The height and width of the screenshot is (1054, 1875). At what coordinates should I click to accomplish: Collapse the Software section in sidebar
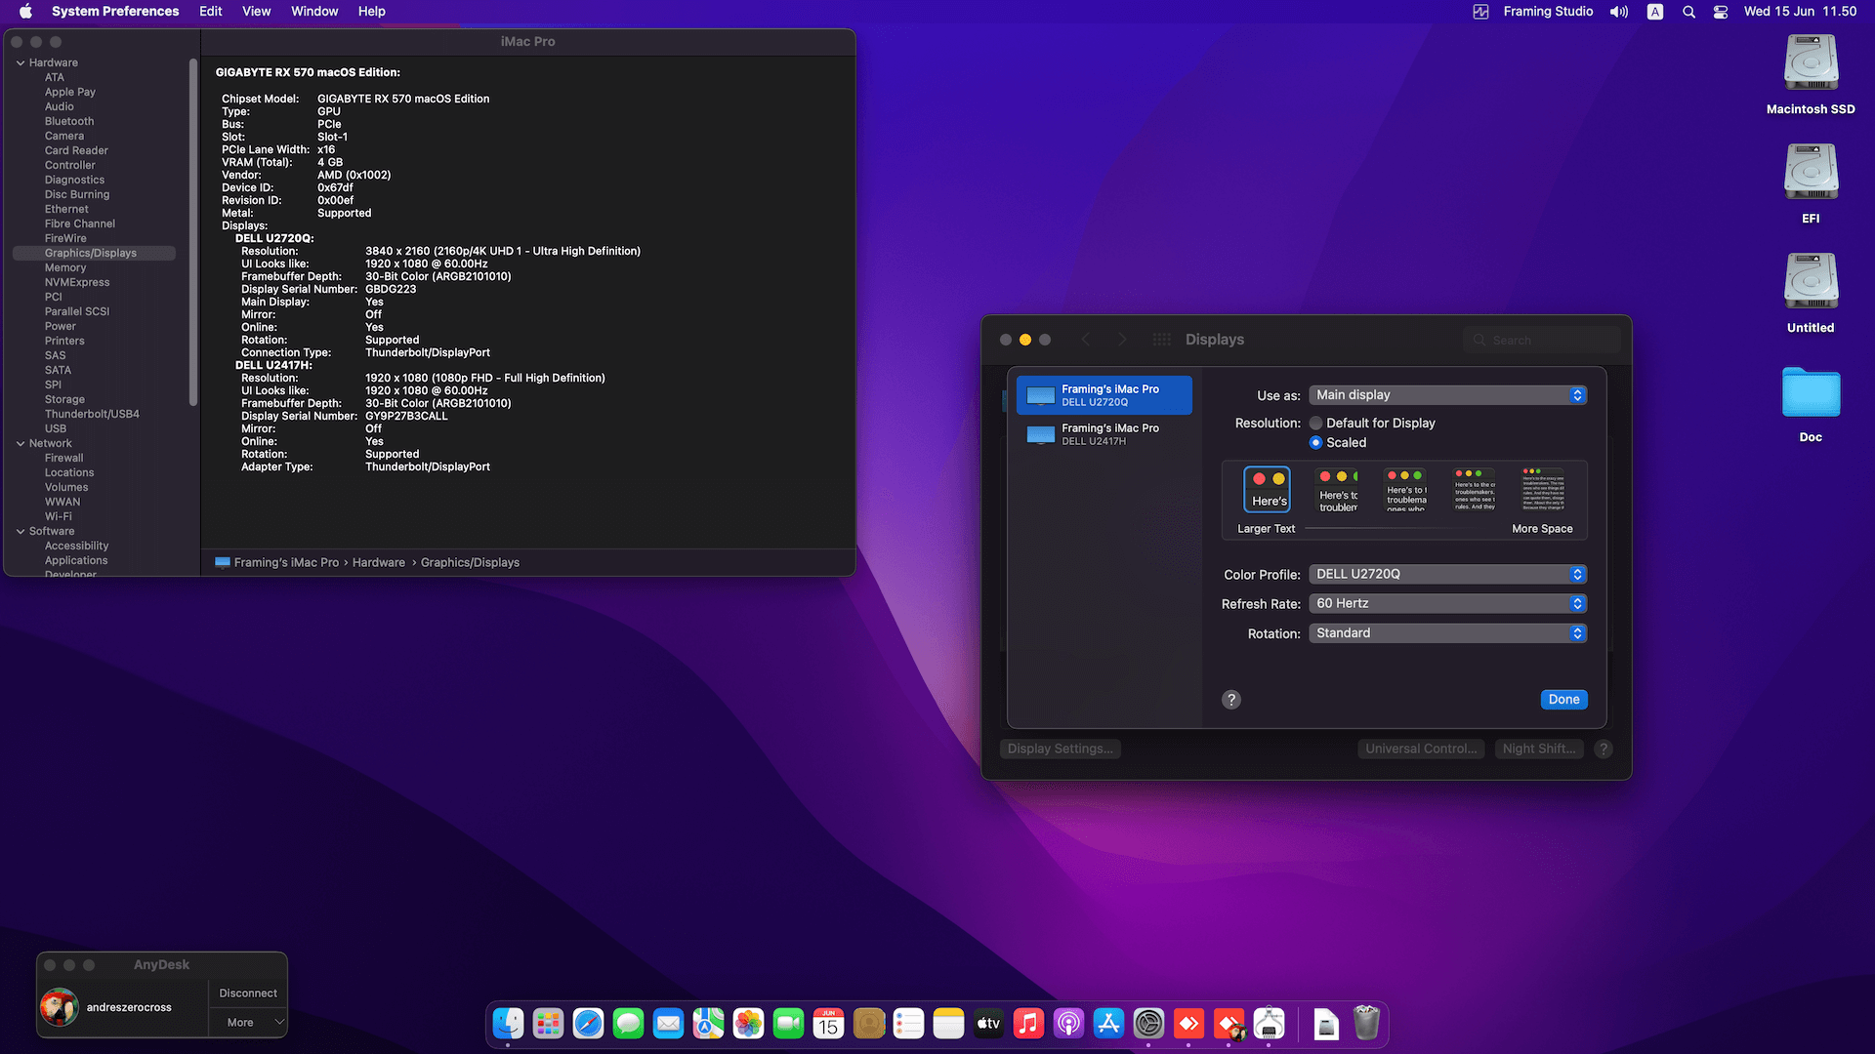[x=21, y=531]
